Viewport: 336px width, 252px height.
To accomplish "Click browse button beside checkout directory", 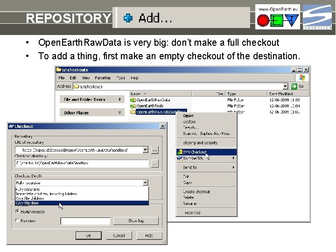I will point(155,164).
